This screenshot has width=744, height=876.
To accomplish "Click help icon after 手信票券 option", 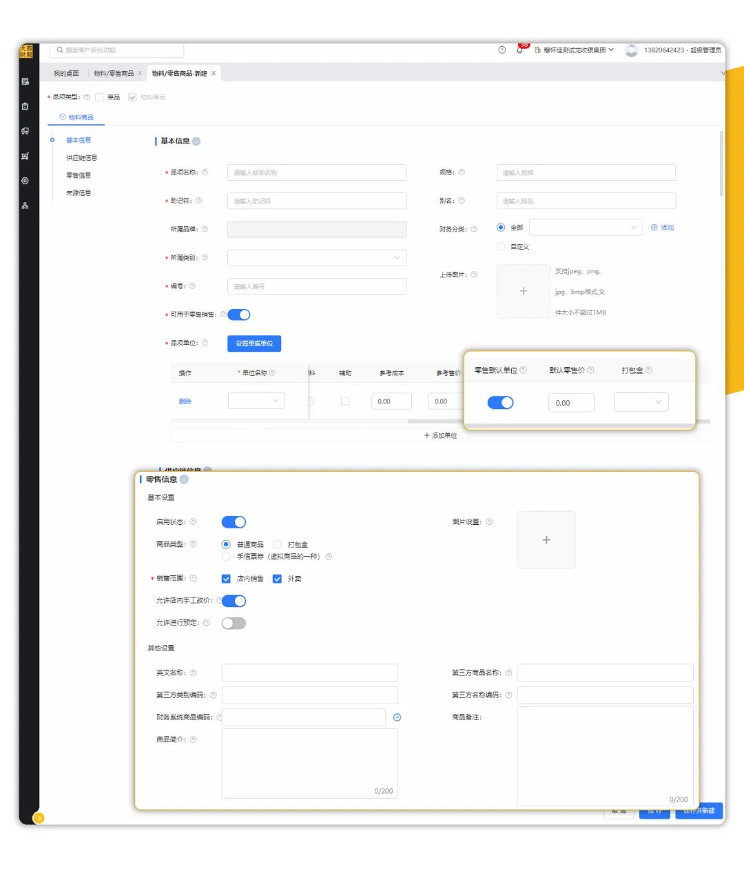I will pyautogui.click(x=329, y=557).
